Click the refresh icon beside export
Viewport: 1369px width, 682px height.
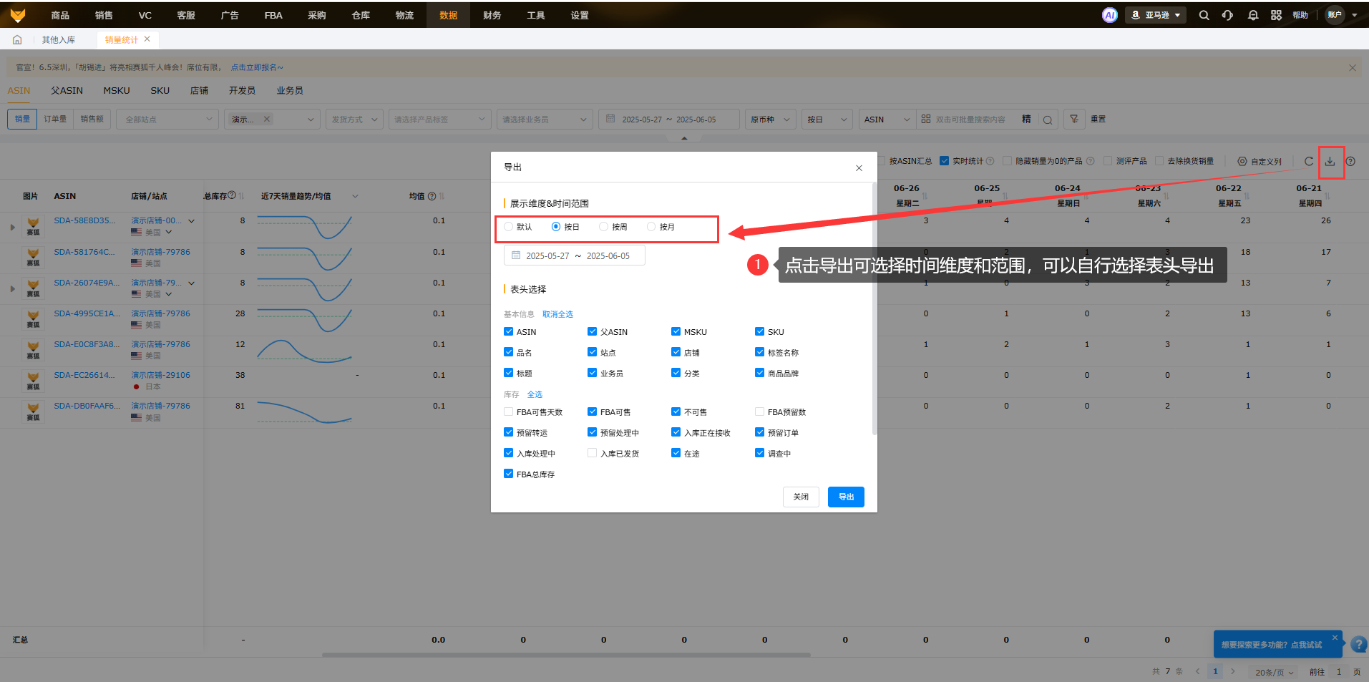1309,162
